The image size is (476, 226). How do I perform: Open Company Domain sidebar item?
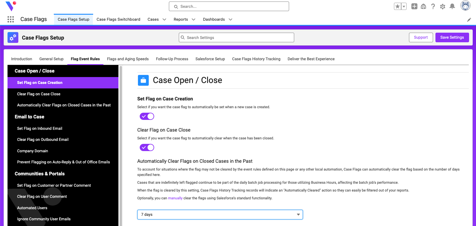click(x=63, y=151)
